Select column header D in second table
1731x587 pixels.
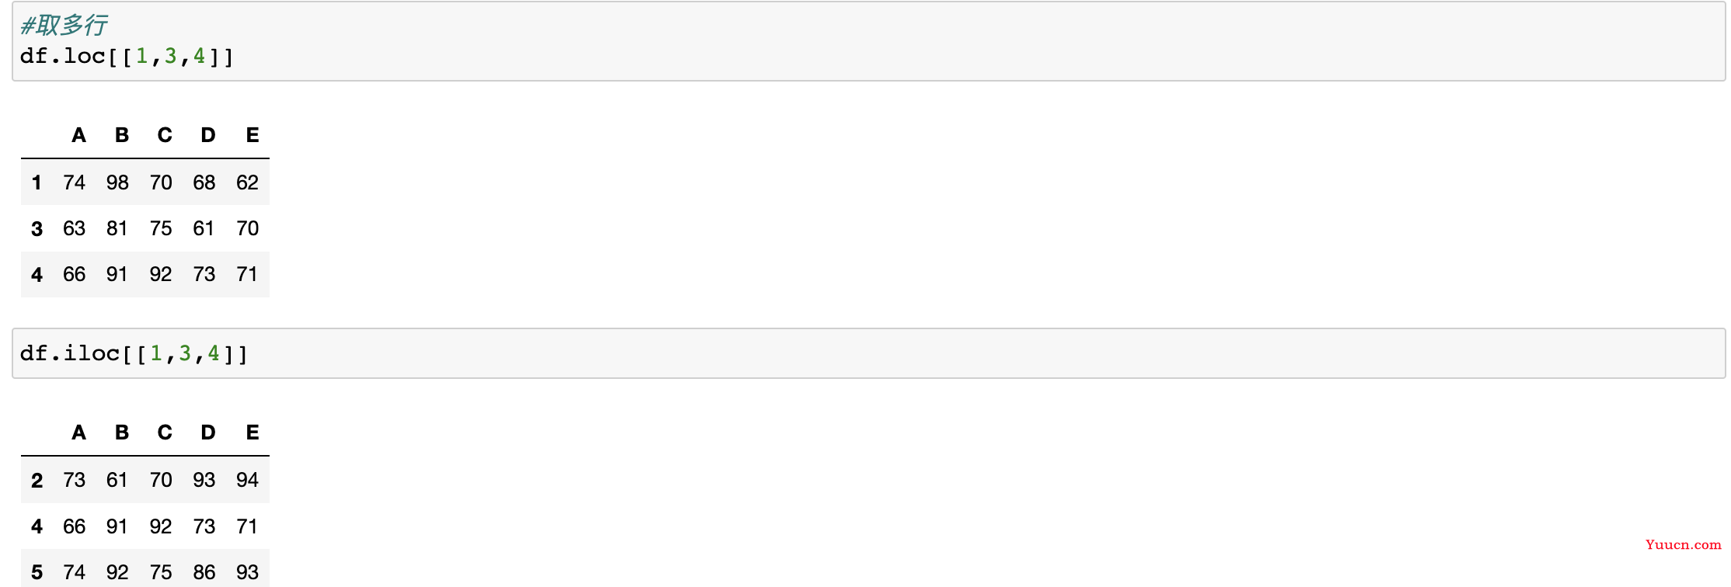[208, 432]
